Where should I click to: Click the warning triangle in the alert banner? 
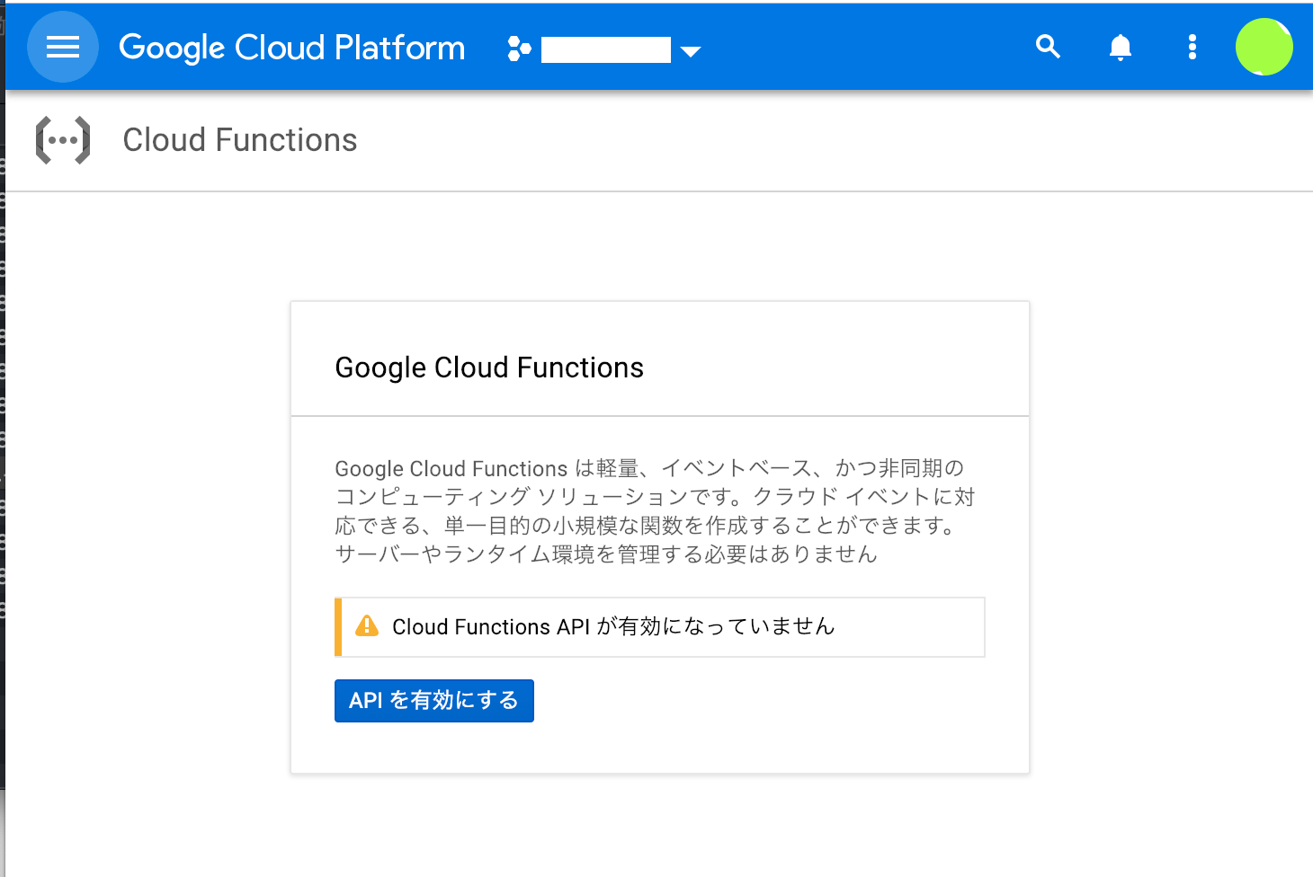(367, 626)
